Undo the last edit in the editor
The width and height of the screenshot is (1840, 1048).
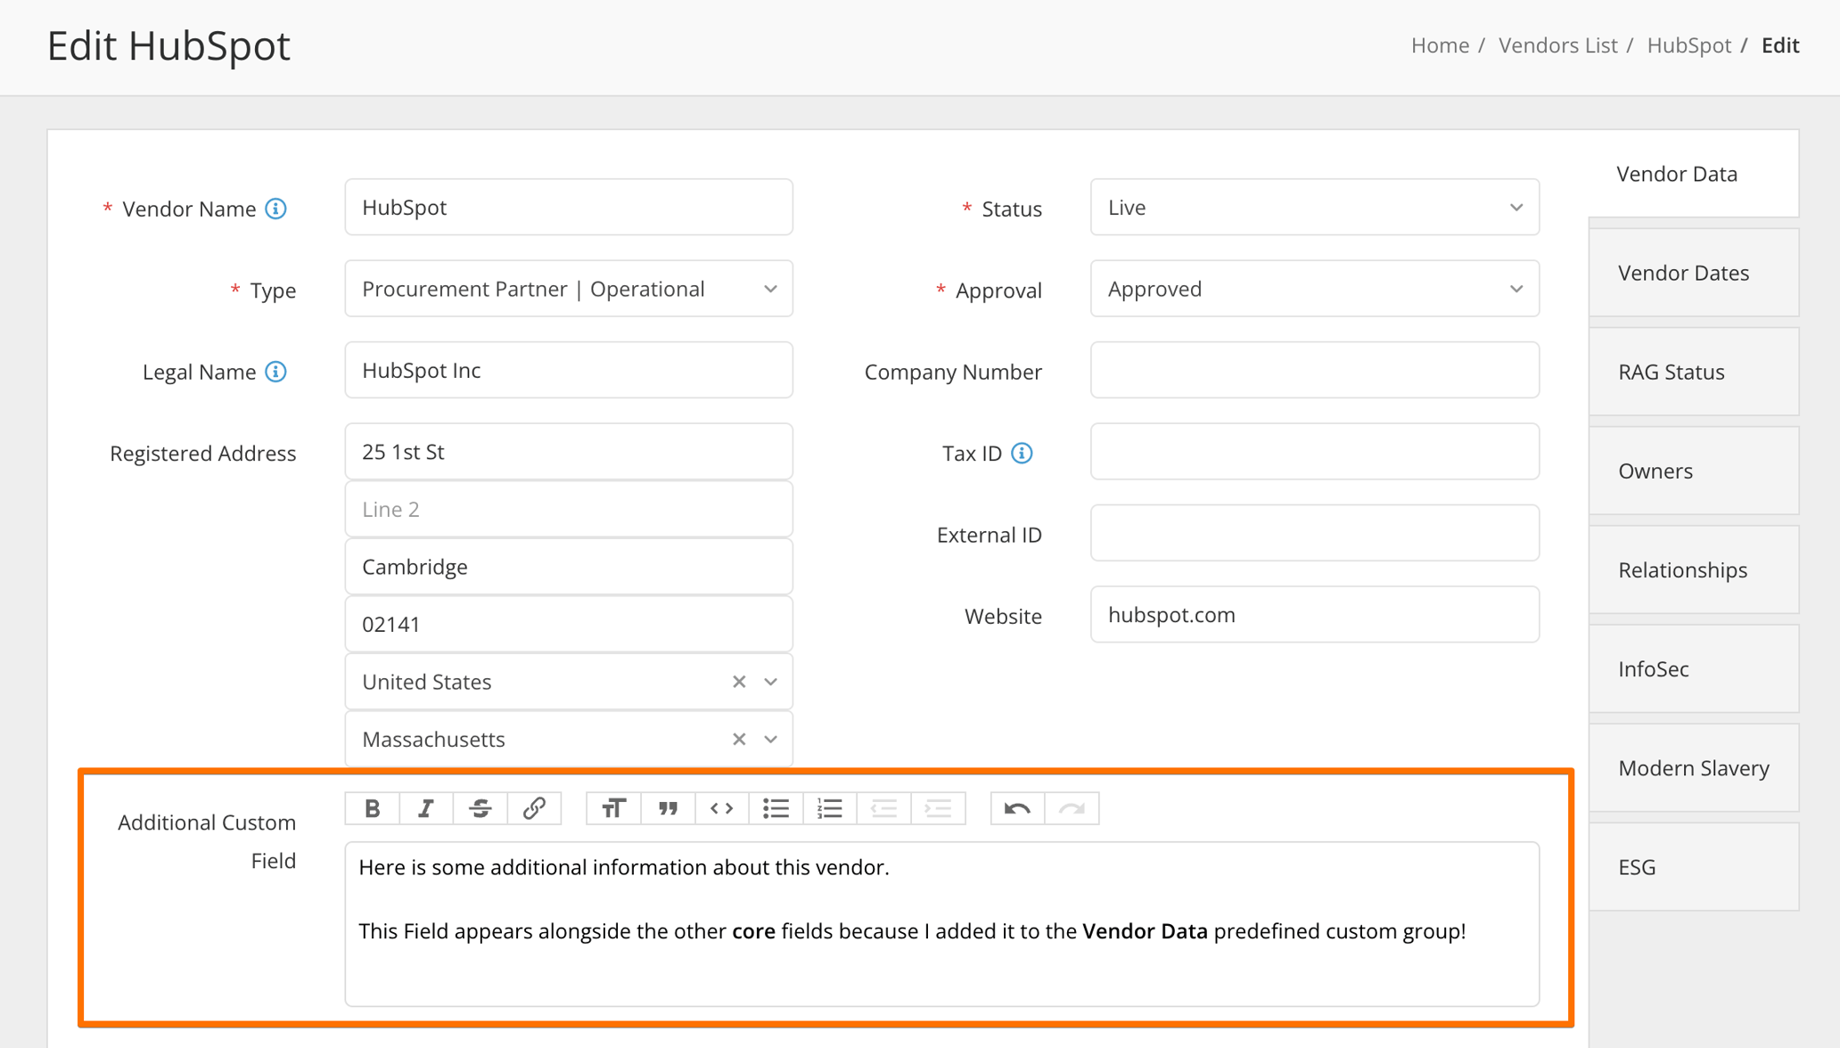(x=1016, y=808)
